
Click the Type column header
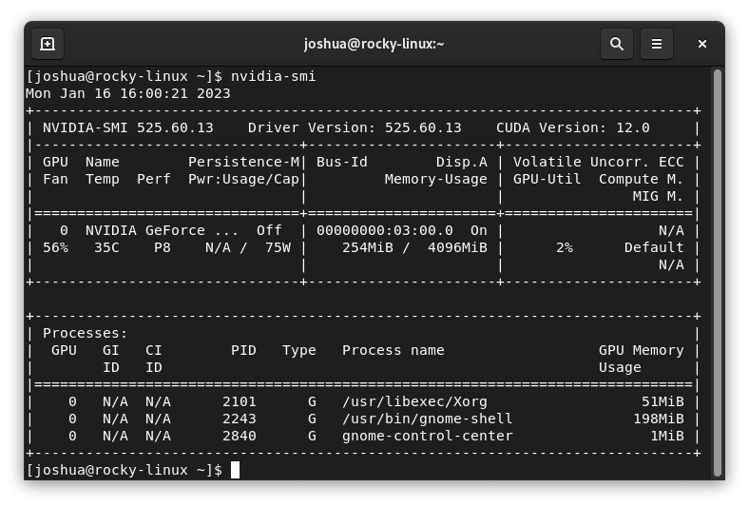[299, 350]
